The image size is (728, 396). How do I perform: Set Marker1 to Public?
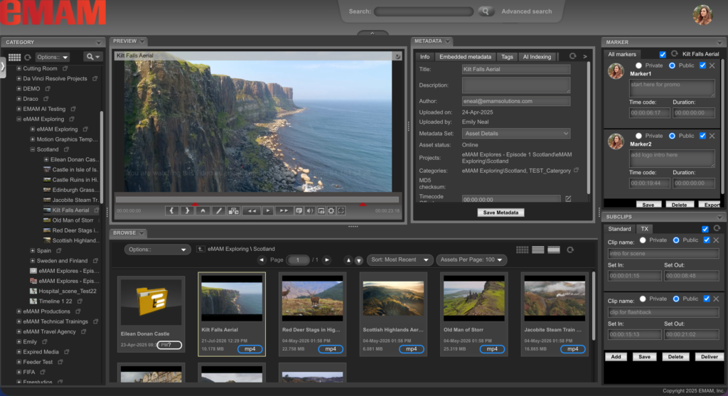click(x=672, y=65)
